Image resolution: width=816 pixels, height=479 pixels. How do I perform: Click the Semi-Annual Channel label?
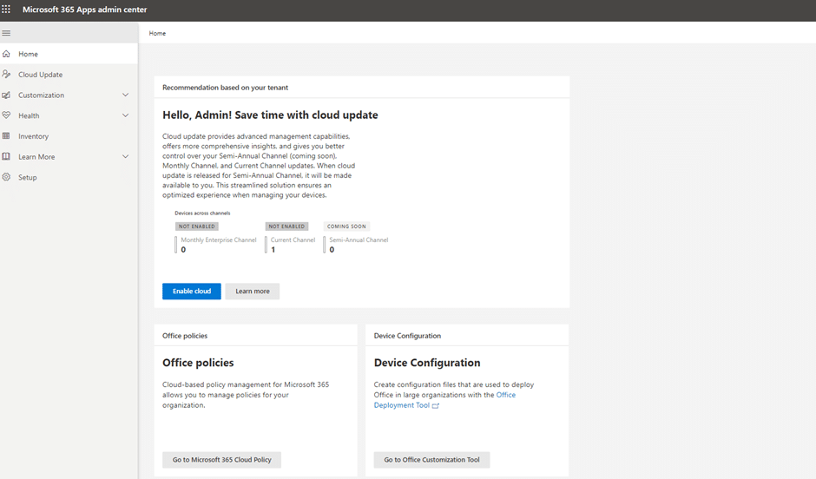point(359,239)
